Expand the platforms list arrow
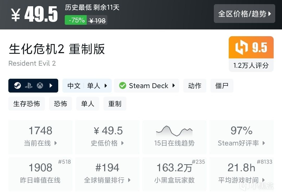The height and width of the screenshot is (196, 282). 51,85
